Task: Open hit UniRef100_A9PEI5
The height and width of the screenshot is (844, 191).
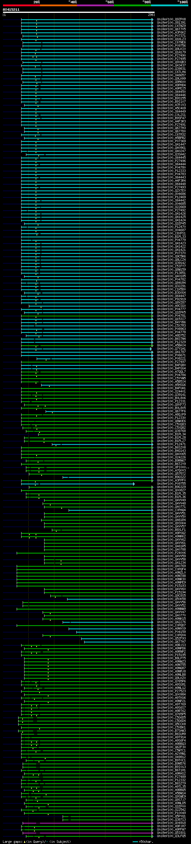Action: (x=171, y=88)
